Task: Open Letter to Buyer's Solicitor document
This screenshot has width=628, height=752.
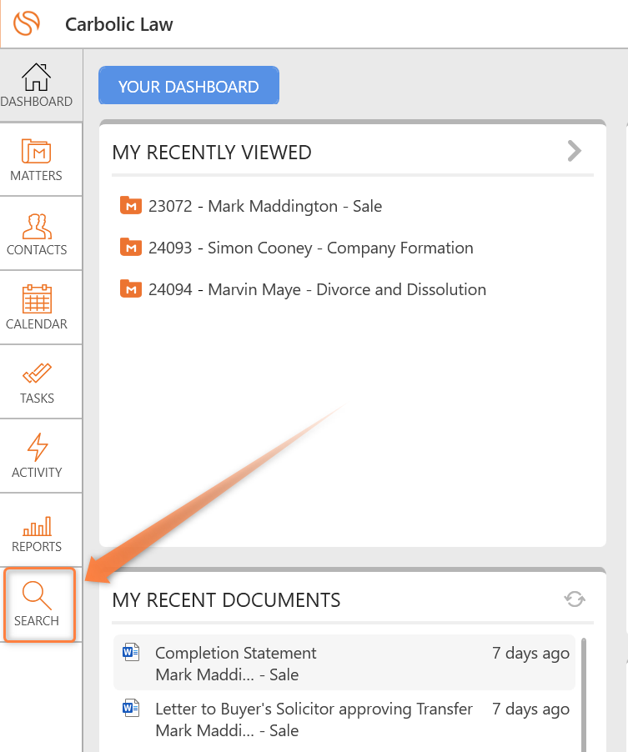Action: pyautogui.click(x=314, y=709)
